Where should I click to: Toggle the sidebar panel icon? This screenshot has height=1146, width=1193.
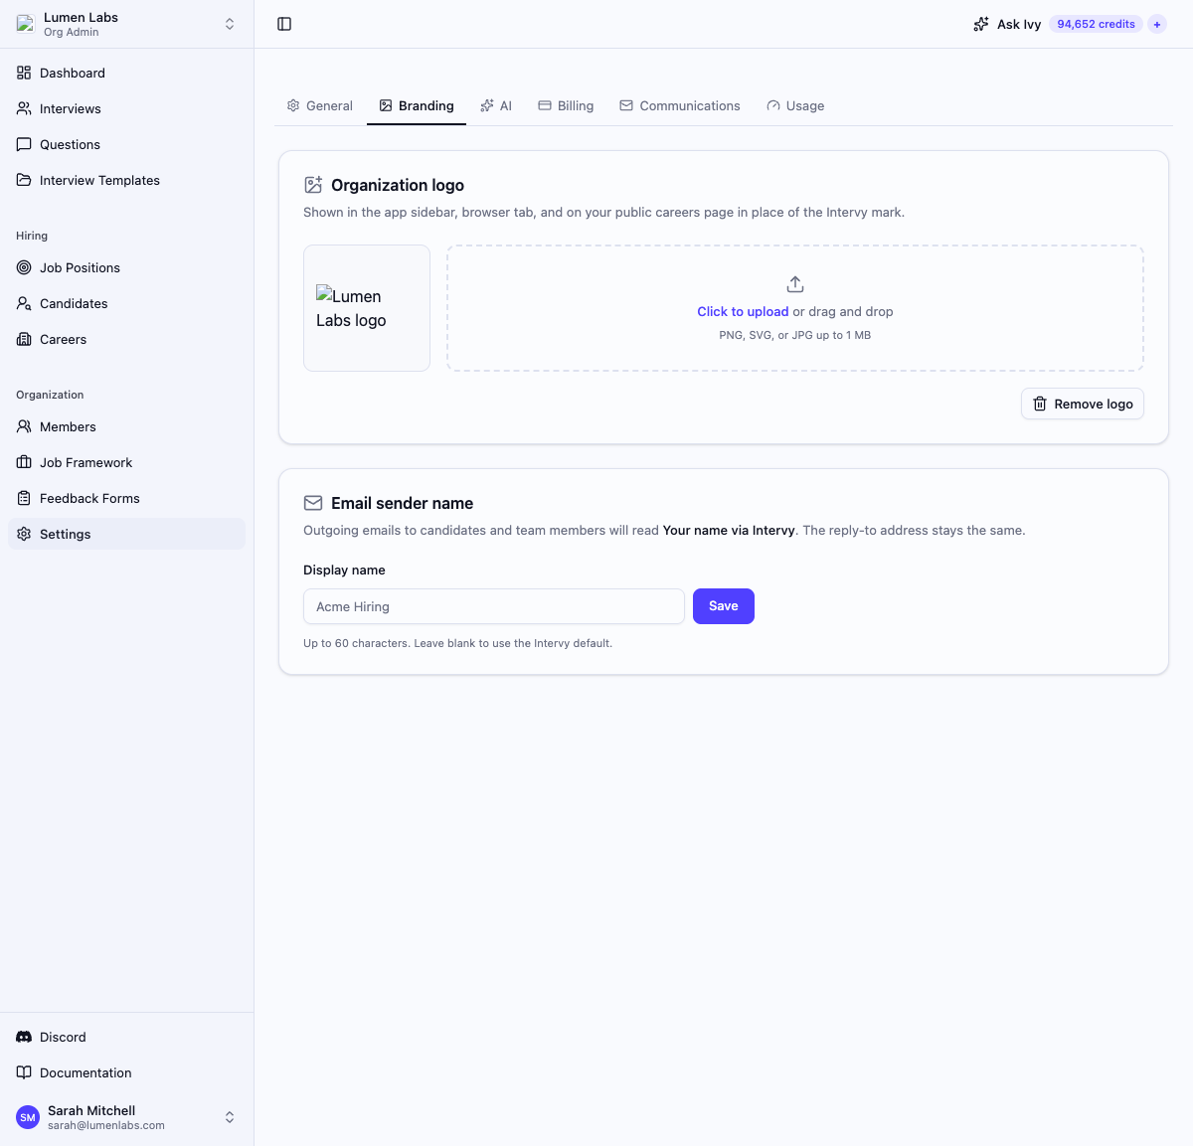284,24
